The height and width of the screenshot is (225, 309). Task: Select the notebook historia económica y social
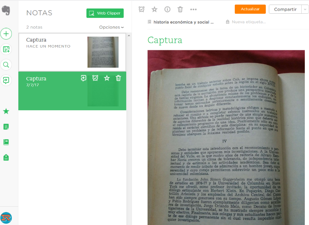pyautogui.click(x=181, y=22)
